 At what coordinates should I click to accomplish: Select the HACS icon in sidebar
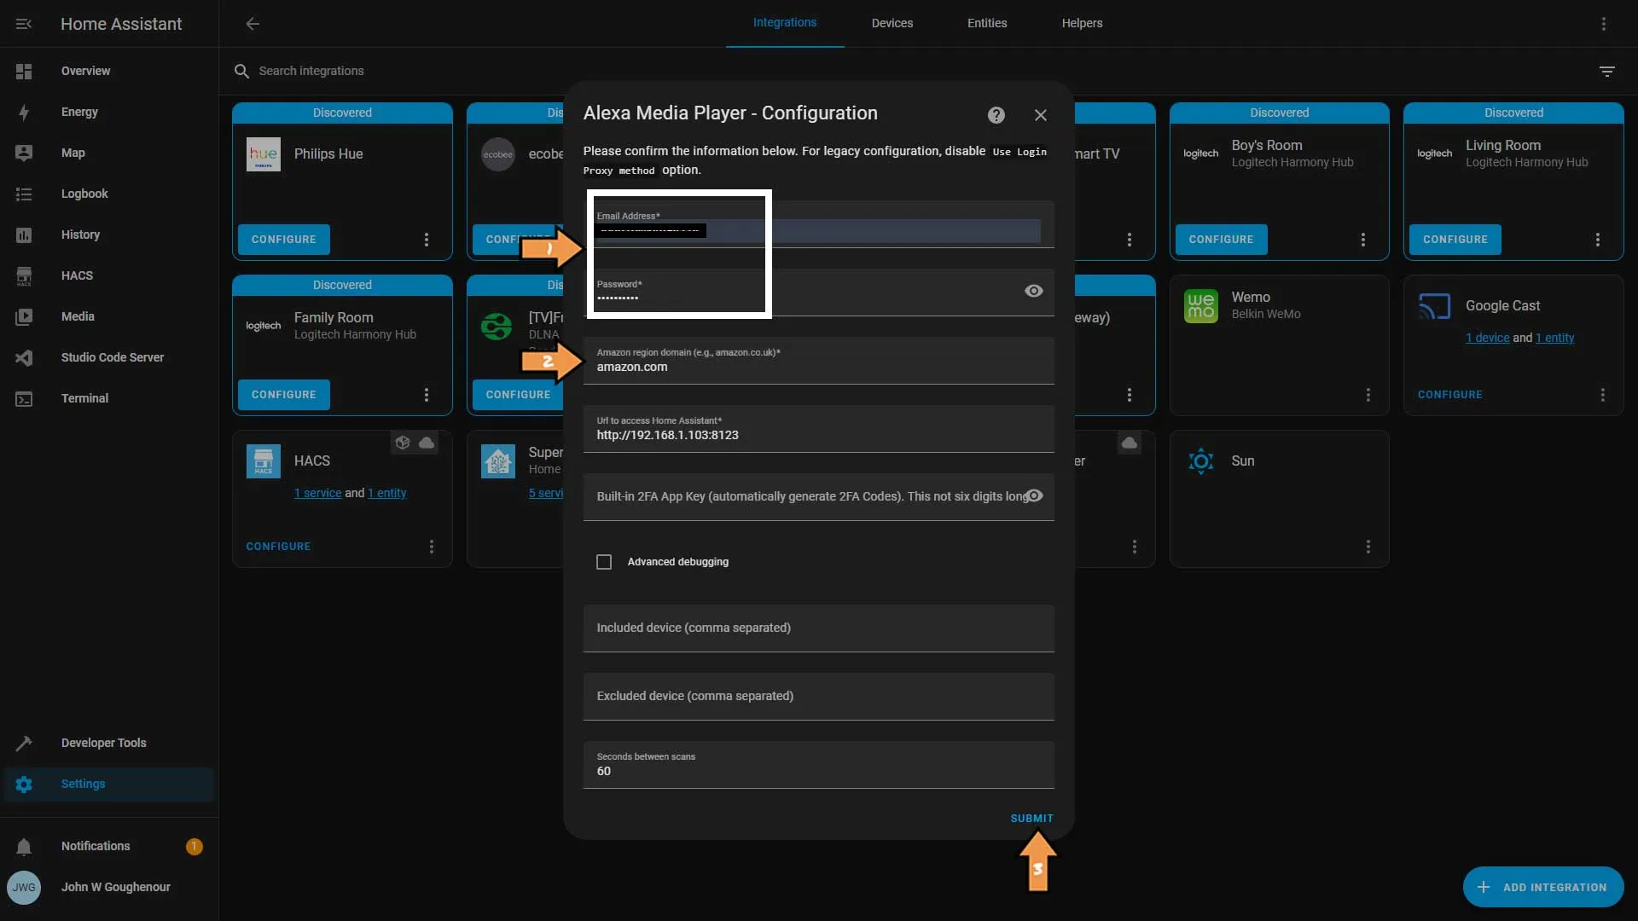coord(24,275)
